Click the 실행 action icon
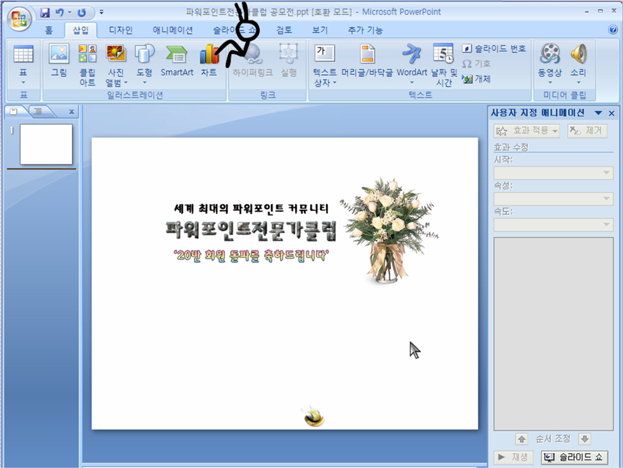 point(288,60)
